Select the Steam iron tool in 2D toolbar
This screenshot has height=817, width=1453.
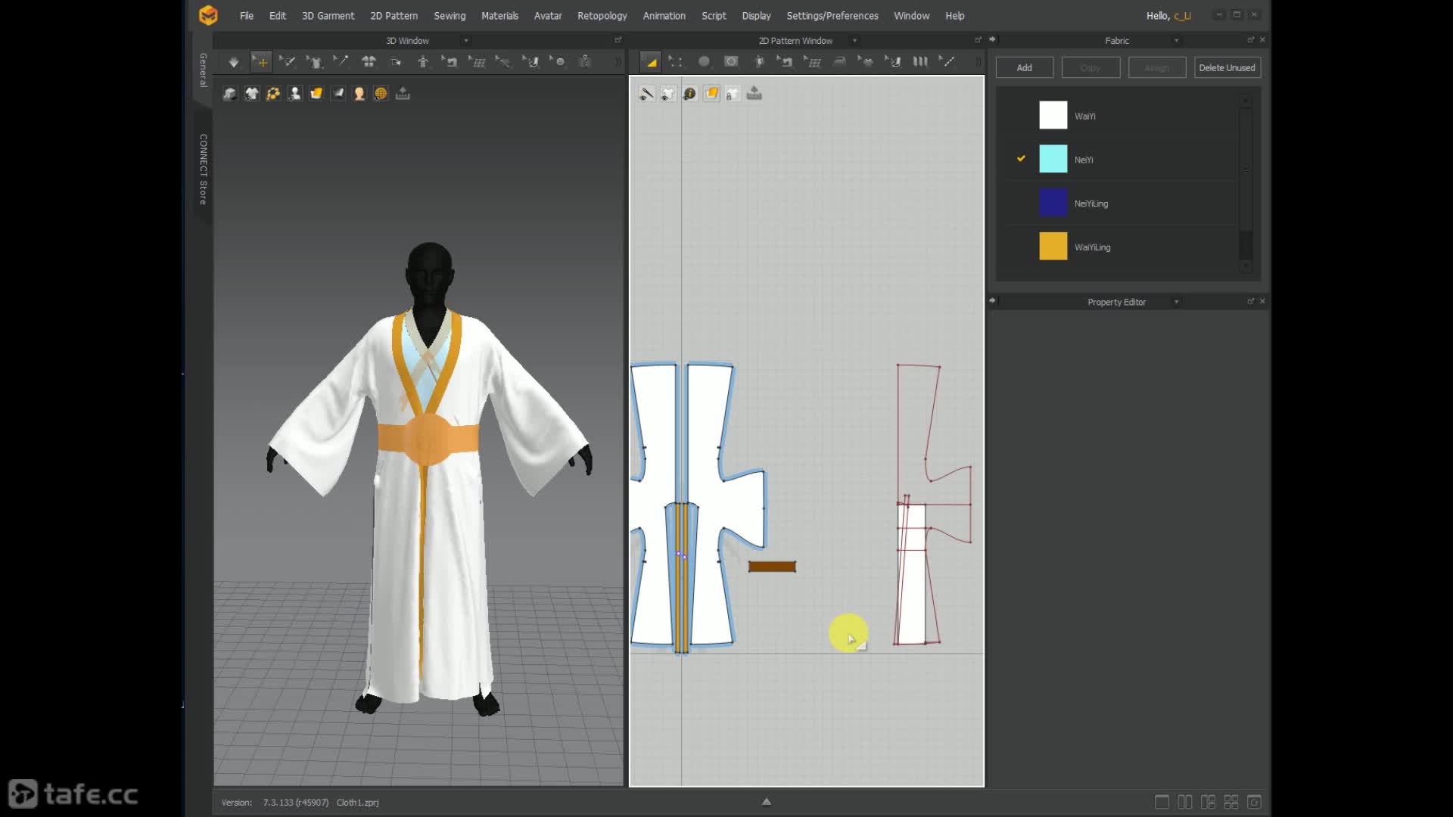[839, 62]
